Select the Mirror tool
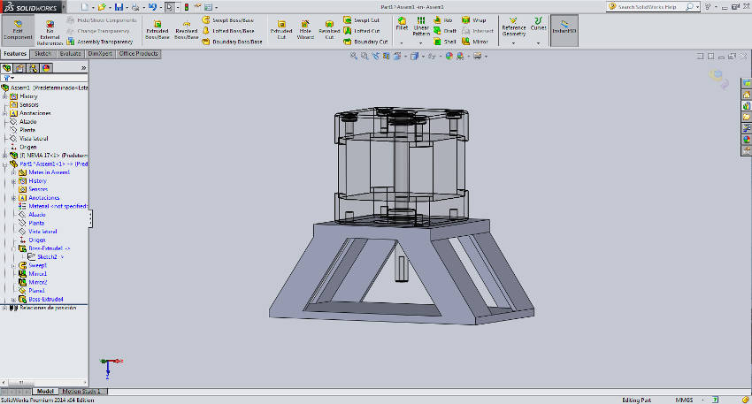Image resolution: width=752 pixels, height=404 pixels. click(x=475, y=42)
